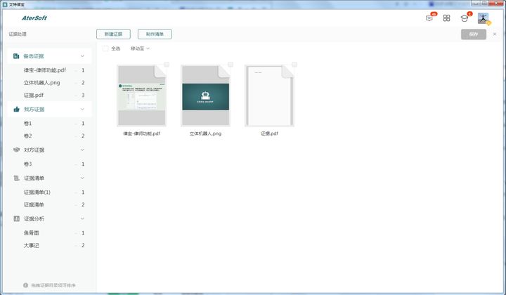Viewport: 506px width, 295px height.
Task: Open the 证据.pdf document thumbnail
Action: pos(269,96)
